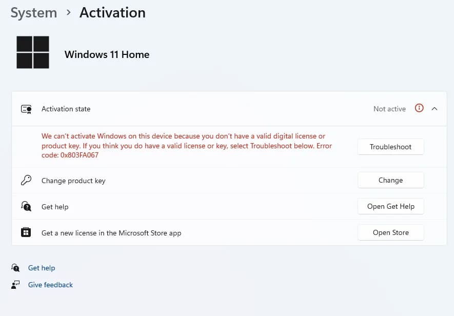454x316 pixels.
Task: Click the bottom Get help chat icon
Action: pos(15,268)
